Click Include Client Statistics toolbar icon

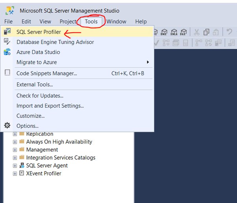click(218, 43)
